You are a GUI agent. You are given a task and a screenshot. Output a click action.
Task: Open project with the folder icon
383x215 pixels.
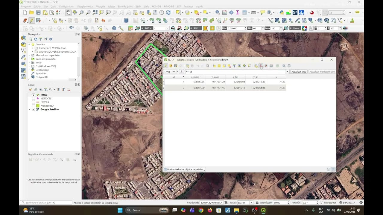(31, 13)
